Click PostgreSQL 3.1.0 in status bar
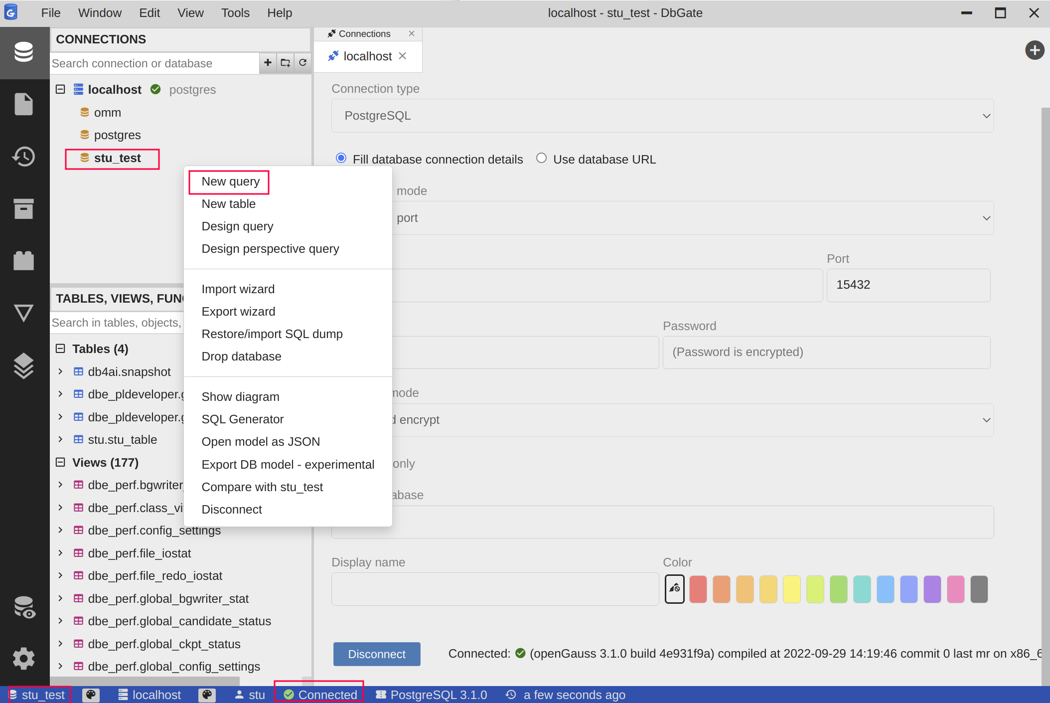1050x703 pixels. (432, 695)
